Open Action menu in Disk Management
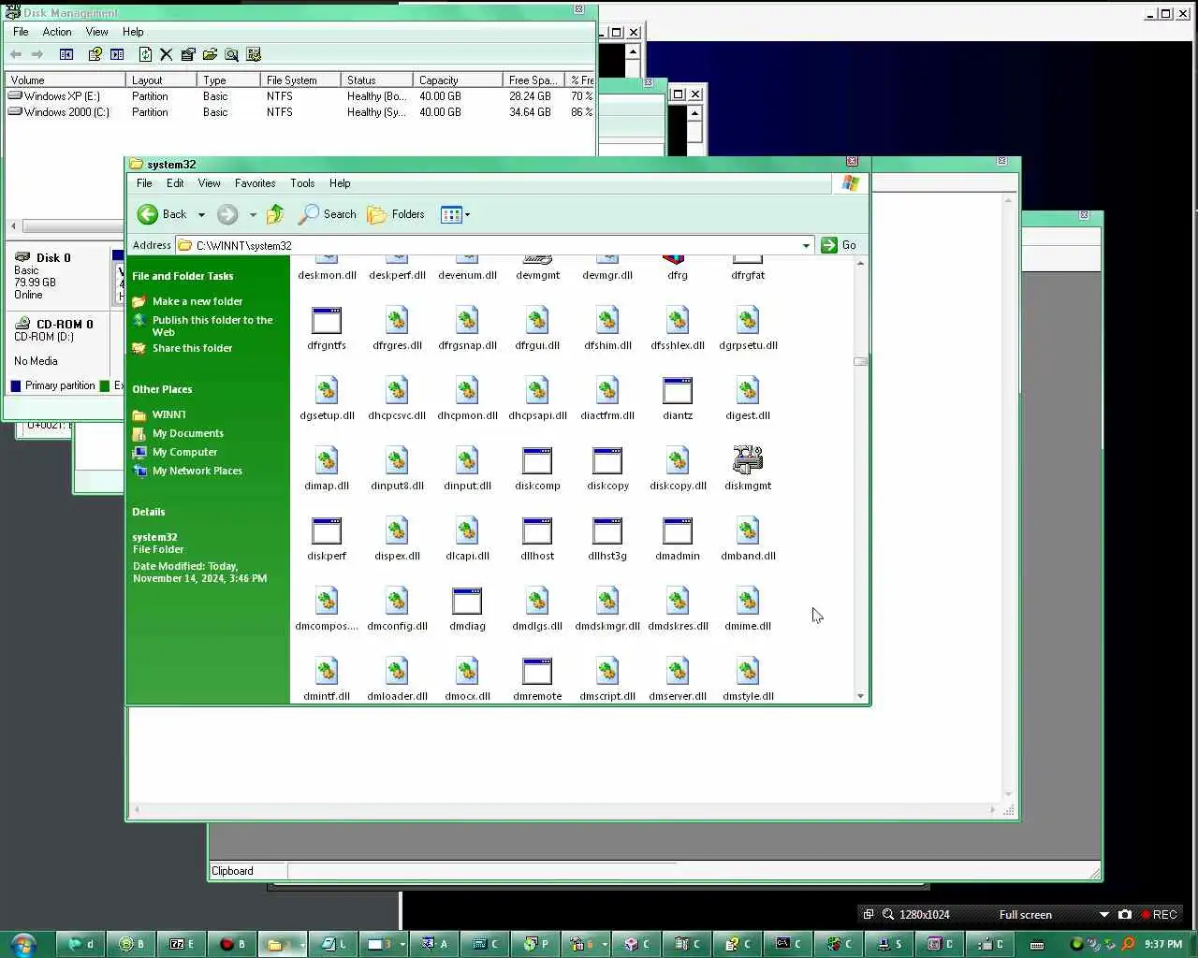 (57, 32)
